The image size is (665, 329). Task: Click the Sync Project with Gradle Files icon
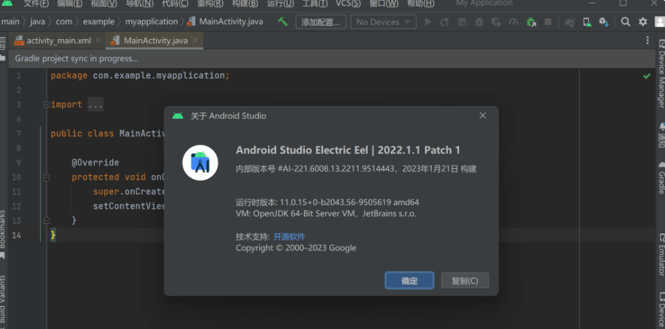[x=569, y=22]
